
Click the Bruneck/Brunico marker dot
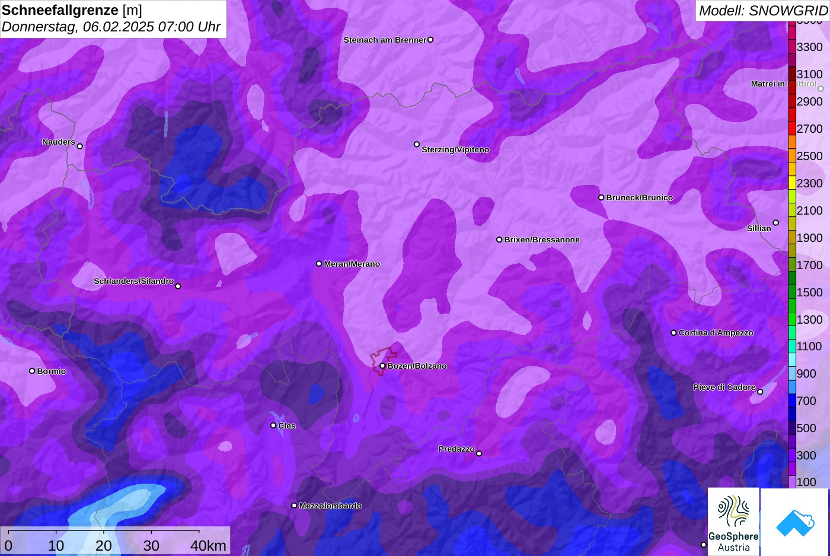pos(601,197)
